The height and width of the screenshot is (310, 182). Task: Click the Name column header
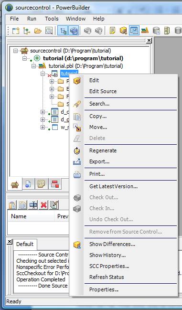31,216
